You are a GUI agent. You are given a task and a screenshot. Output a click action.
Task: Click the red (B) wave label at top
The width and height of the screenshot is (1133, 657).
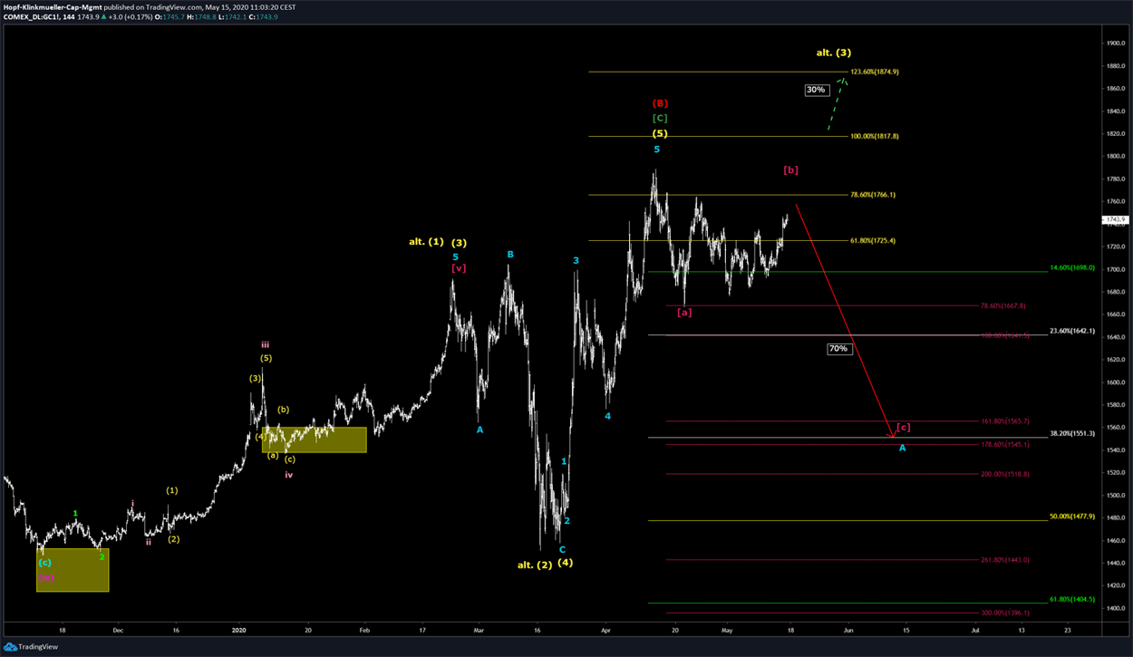(659, 103)
